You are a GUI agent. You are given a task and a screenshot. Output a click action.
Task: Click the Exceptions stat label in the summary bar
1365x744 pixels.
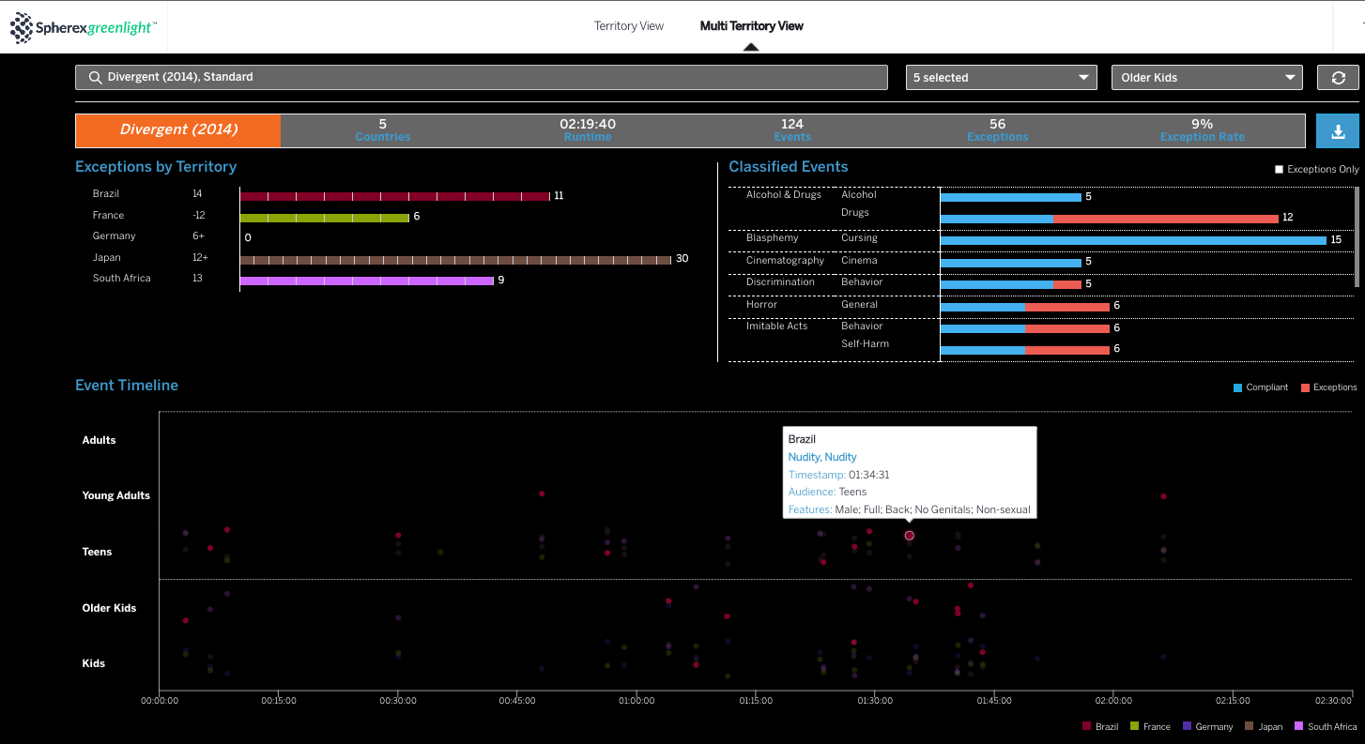coord(998,137)
